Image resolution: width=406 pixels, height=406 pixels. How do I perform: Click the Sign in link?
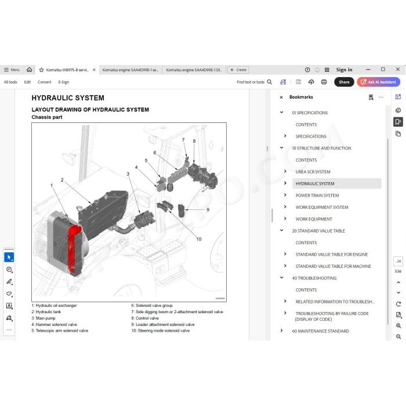344,70
